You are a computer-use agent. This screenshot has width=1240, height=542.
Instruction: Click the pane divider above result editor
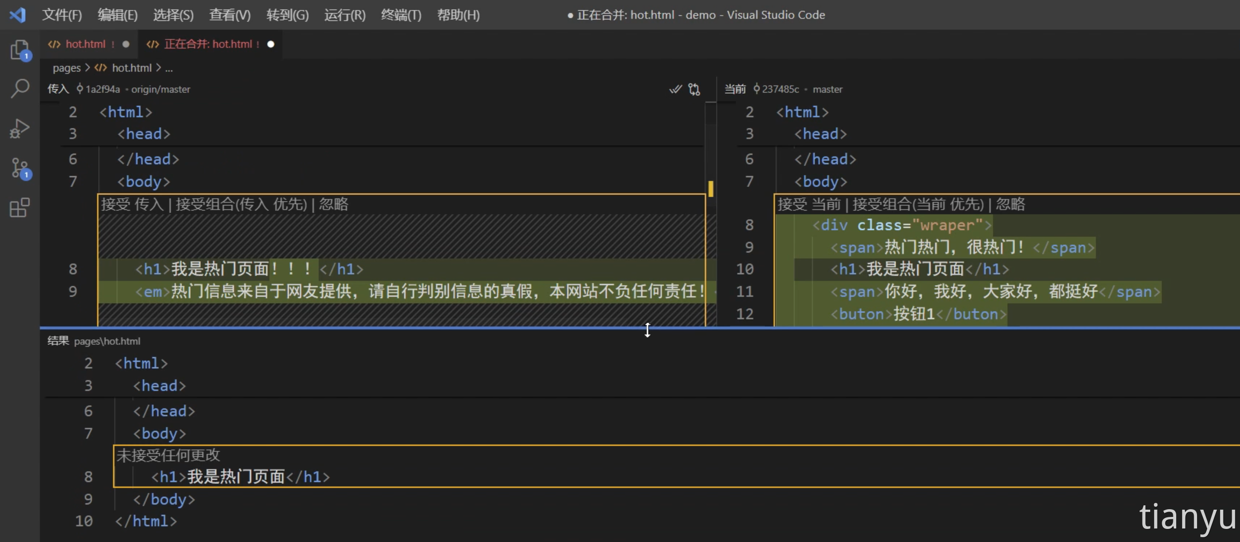pos(640,328)
